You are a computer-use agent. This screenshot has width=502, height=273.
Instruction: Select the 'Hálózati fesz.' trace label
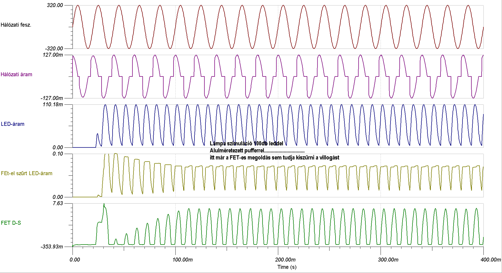(x=16, y=25)
